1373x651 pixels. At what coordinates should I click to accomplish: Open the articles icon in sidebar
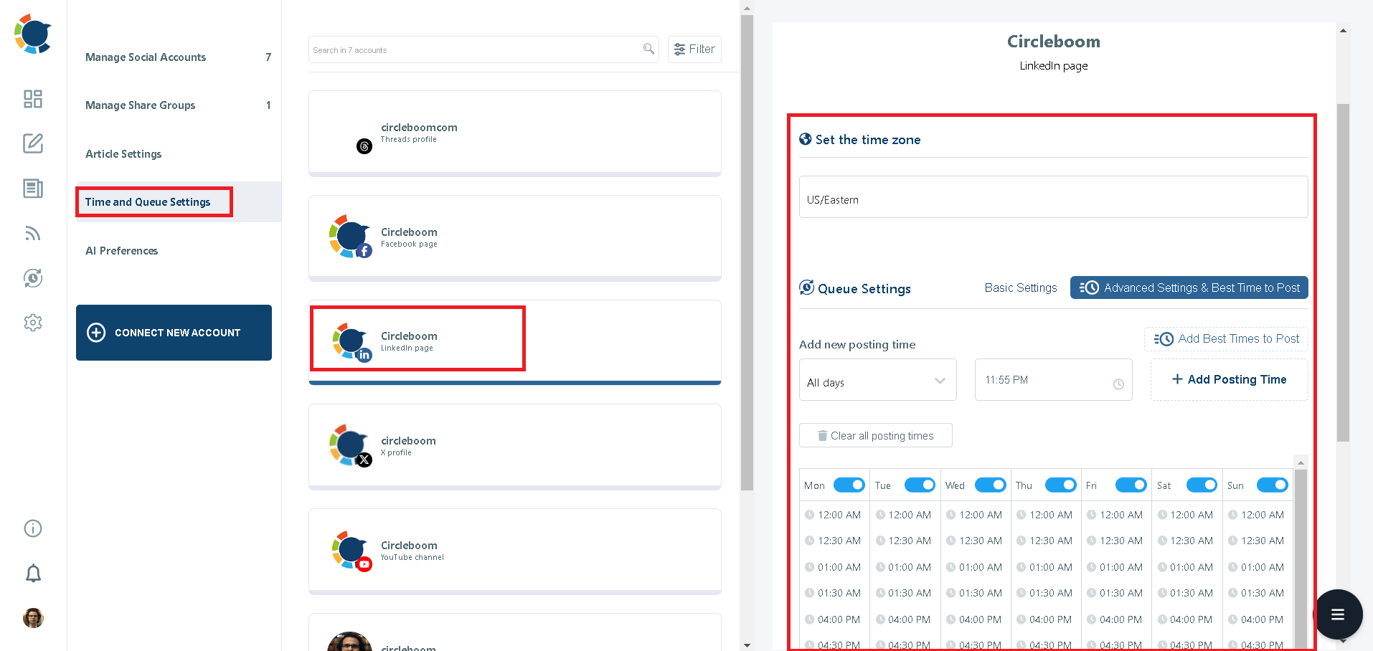tap(32, 189)
